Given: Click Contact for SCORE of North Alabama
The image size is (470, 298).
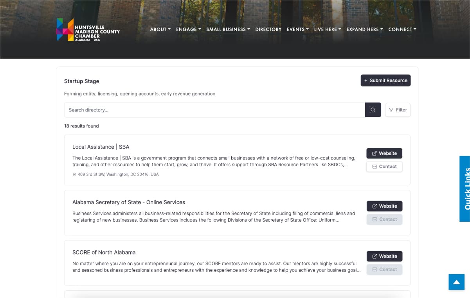Looking at the screenshot, I should (384, 269).
